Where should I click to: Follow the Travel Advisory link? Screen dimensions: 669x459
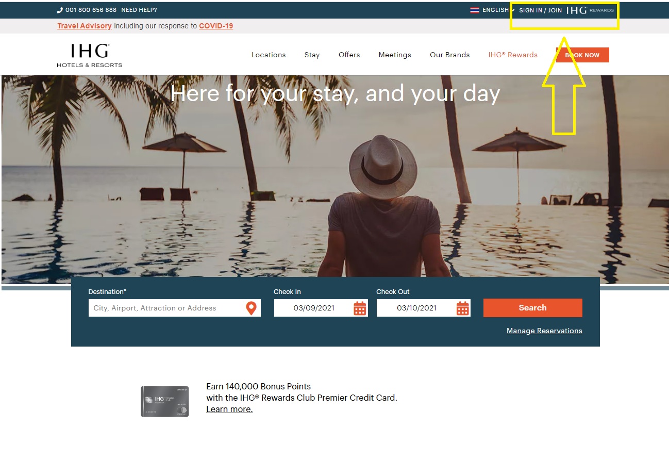pos(85,26)
